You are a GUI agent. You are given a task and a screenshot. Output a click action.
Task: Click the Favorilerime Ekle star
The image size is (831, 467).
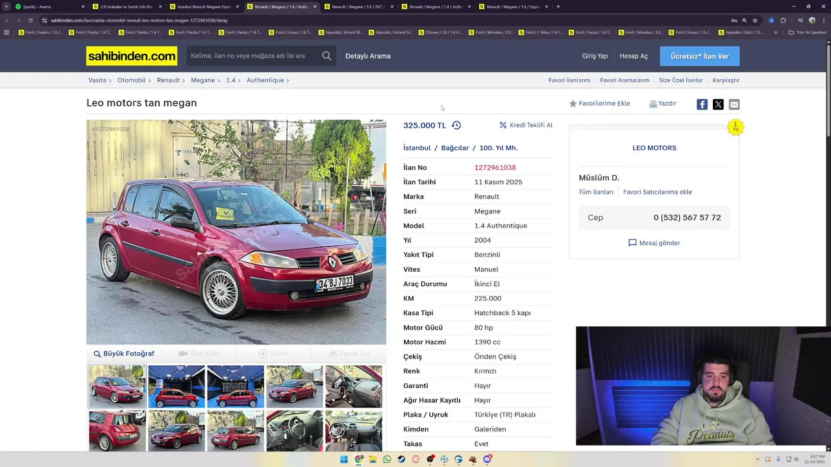pyautogui.click(x=573, y=103)
